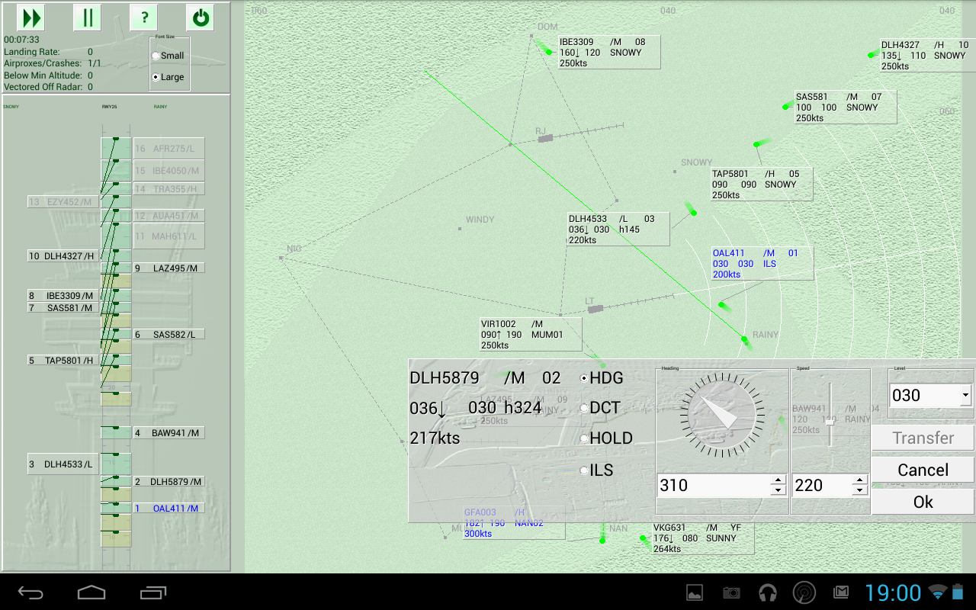Screen dimensions: 976x610
Task: Select strip 7 SAS581 /M
Action: [63, 307]
